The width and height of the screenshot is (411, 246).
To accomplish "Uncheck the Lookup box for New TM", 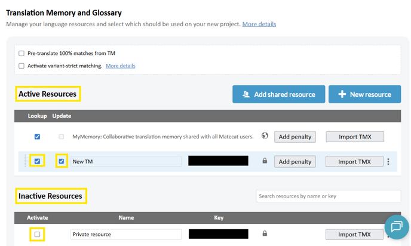I will tap(37, 161).
